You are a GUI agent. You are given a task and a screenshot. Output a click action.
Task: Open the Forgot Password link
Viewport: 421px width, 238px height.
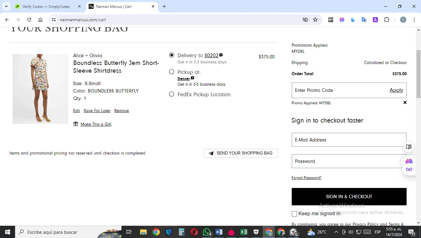(306, 178)
